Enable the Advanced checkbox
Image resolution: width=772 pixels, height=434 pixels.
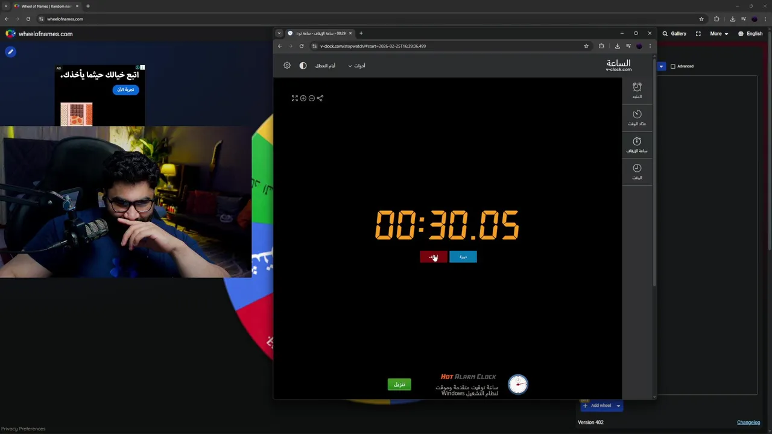coord(673,66)
